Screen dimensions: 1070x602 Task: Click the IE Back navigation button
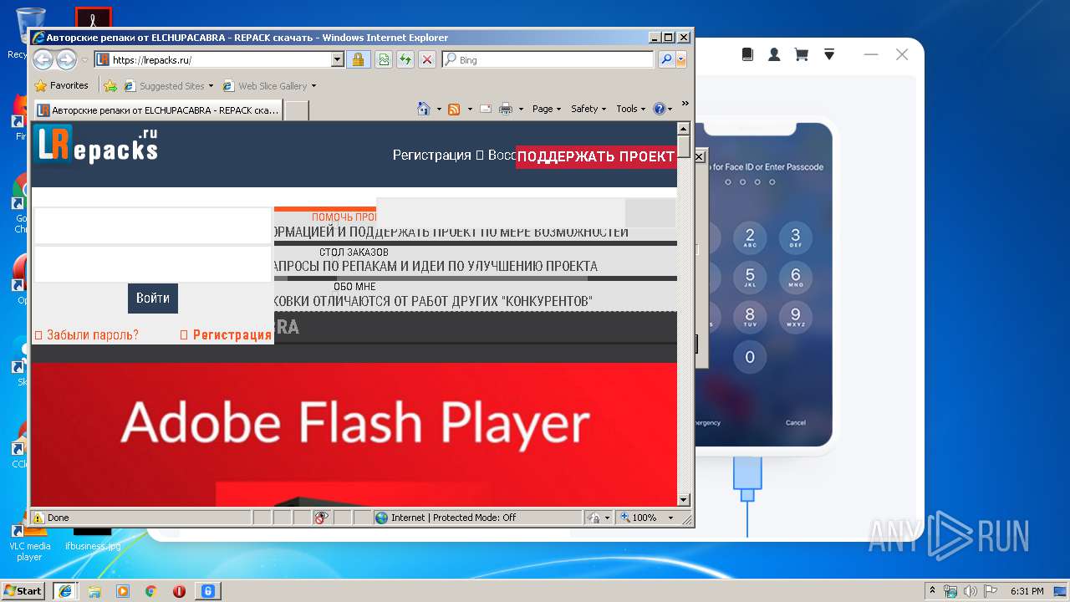[43, 59]
